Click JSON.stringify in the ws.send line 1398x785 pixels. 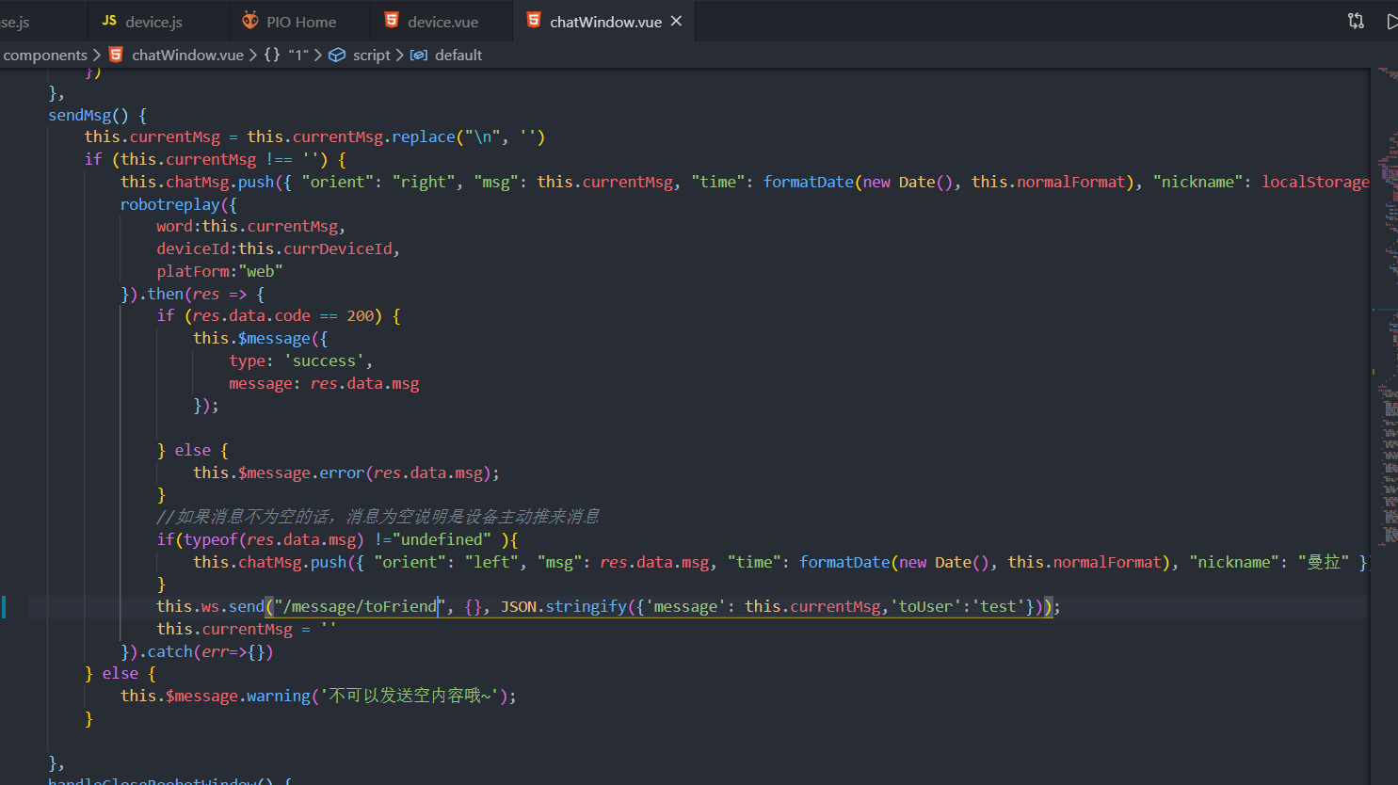pyautogui.click(x=563, y=606)
